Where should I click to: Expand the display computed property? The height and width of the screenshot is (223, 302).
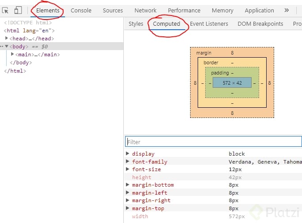[x=128, y=153]
